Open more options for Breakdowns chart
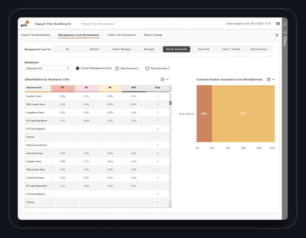Screen dimensions: 306x238 tap(273, 79)
